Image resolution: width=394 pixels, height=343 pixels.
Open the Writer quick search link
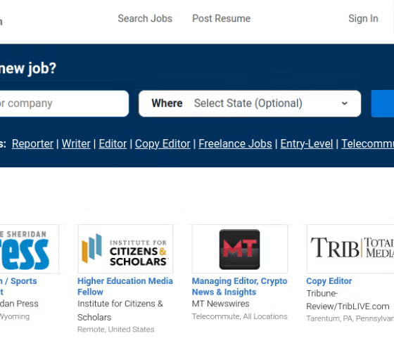point(76,144)
